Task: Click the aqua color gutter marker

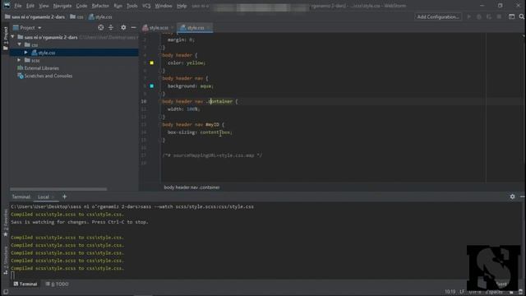Action: point(151,86)
